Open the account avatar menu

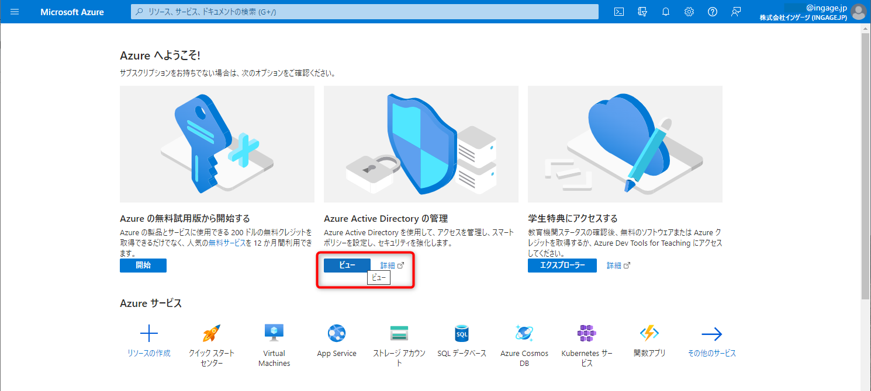(858, 12)
